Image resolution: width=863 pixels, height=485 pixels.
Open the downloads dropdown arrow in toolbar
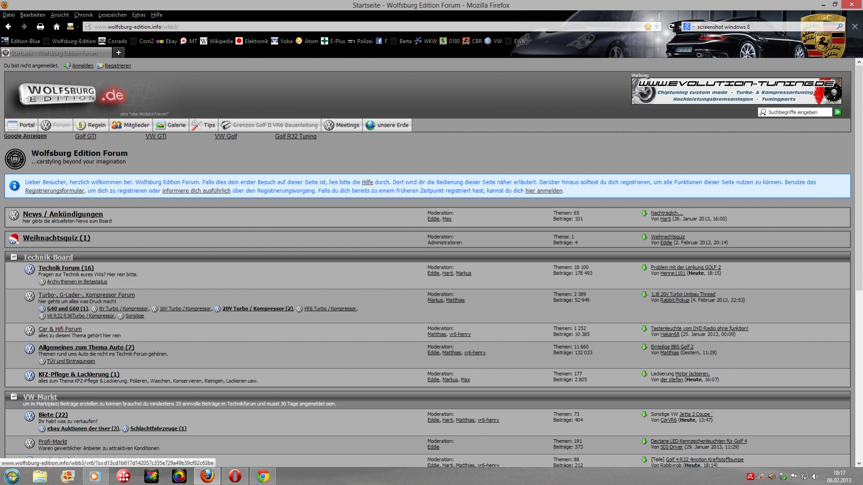tap(78, 27)
